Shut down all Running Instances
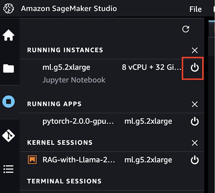This screenshot has width=215, height=193. (195, 50)
